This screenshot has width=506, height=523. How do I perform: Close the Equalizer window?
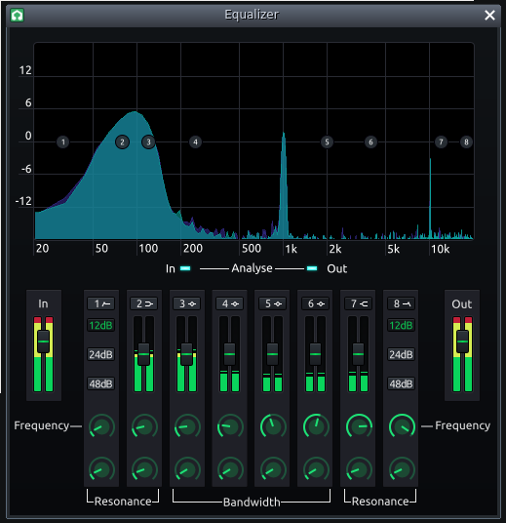click(x=489, y=15)
